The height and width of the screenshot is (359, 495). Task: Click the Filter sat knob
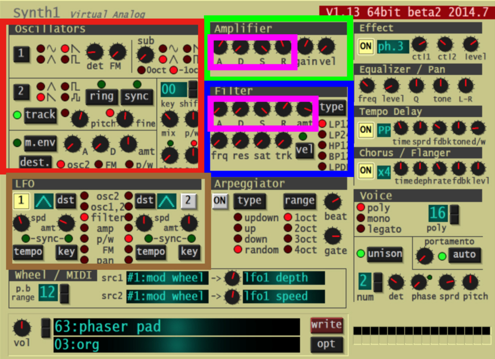pyautogui.click(x=262, y=141)
